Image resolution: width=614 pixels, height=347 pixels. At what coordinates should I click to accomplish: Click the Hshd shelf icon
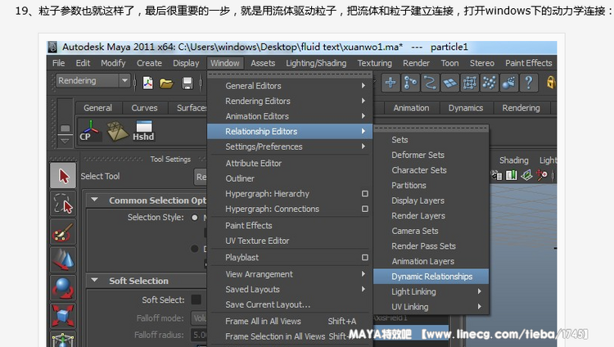coord(143,131)
